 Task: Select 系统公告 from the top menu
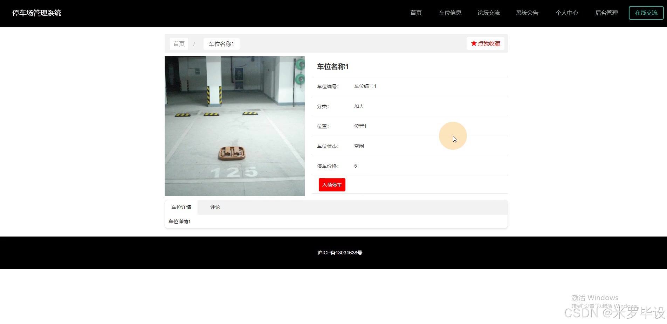(527, 13)
